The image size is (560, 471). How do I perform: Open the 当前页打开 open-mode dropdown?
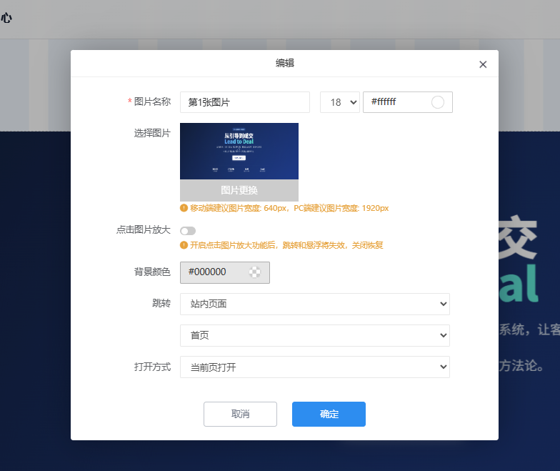314,367
